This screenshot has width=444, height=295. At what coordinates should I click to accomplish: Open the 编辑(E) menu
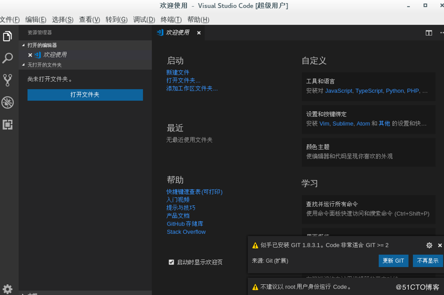point(35,19)
